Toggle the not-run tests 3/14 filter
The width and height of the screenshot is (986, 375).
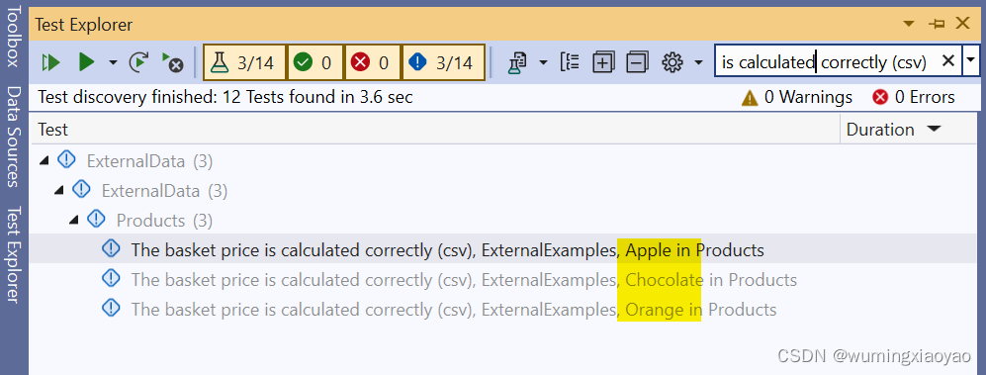coord(443,62)
